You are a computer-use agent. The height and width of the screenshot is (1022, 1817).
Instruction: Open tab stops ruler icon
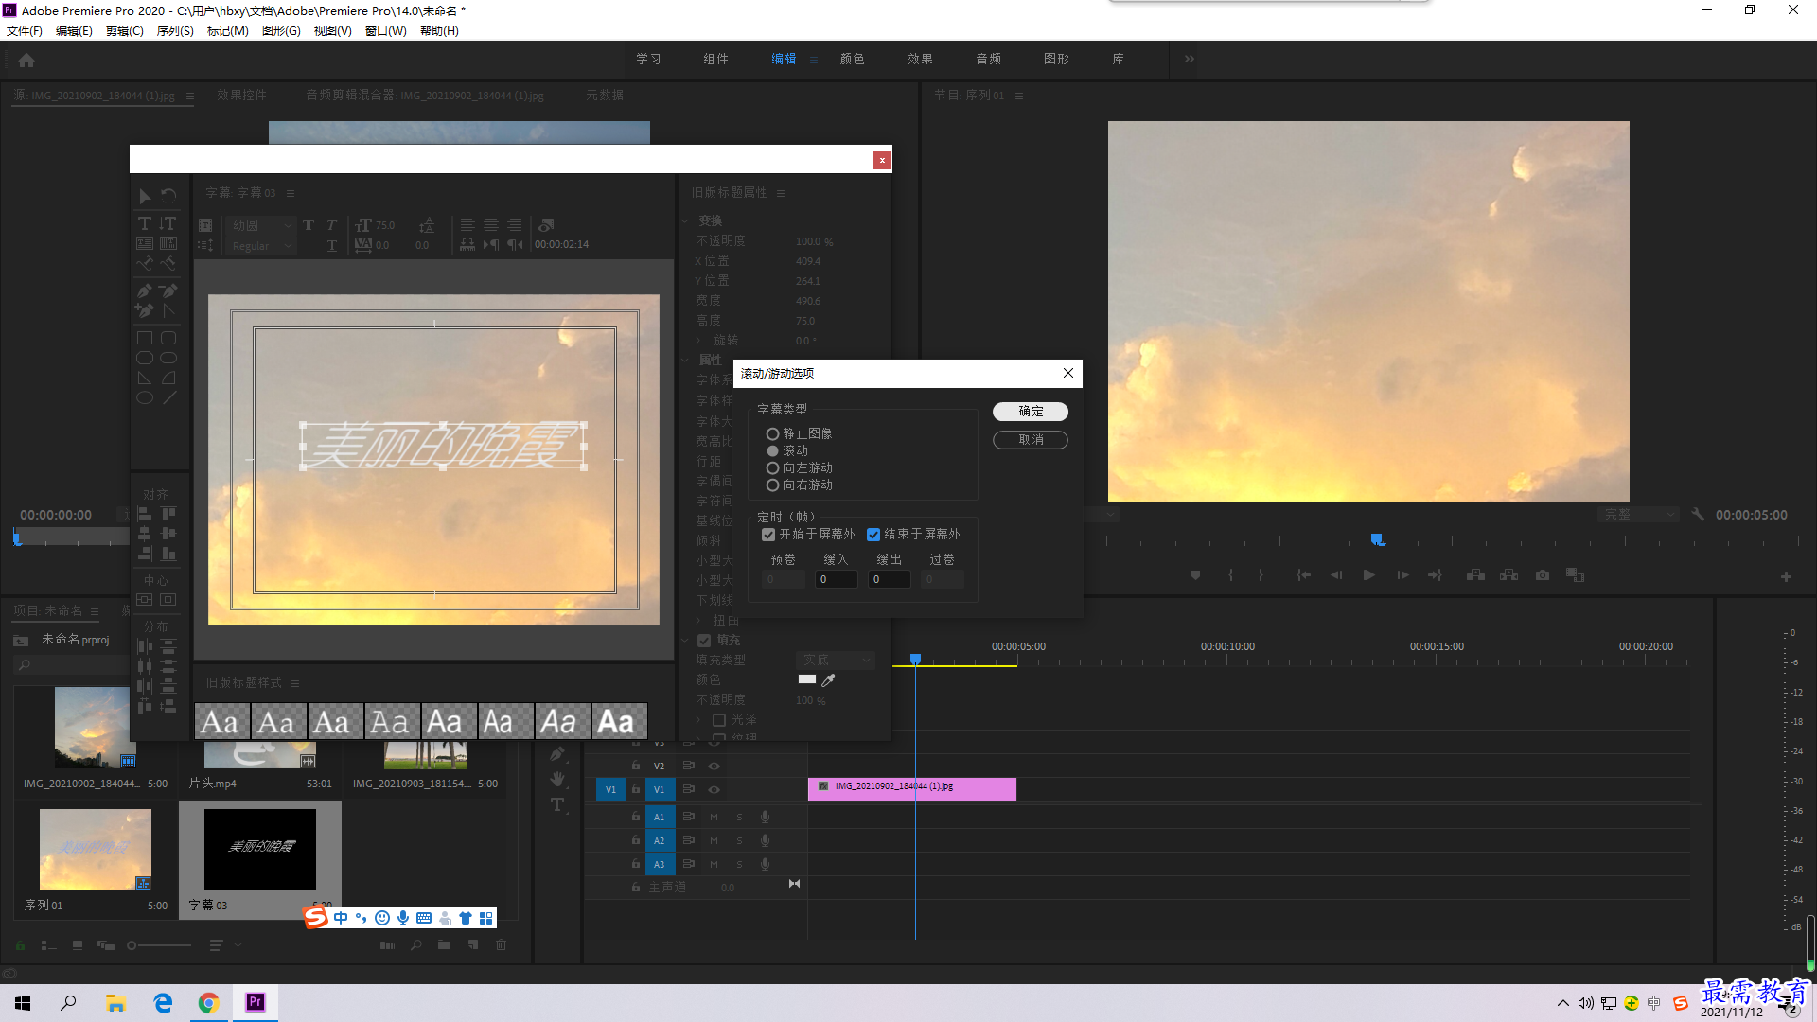[x=467, y=245]
